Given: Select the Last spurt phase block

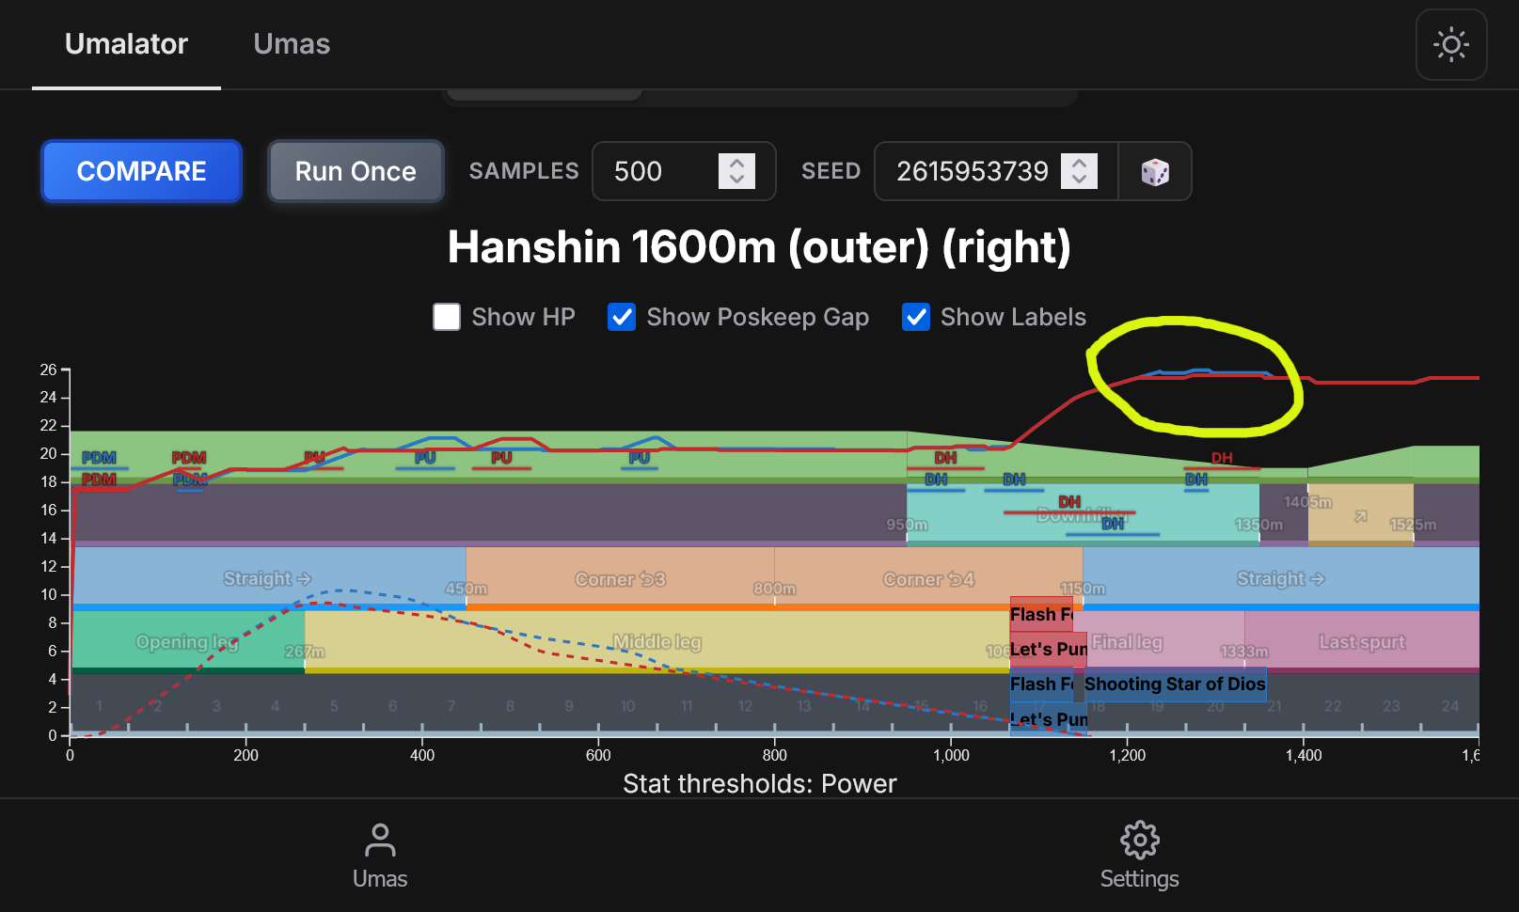Looking at the screenshot, I should pyautogui.click(x=1362, y=642).
